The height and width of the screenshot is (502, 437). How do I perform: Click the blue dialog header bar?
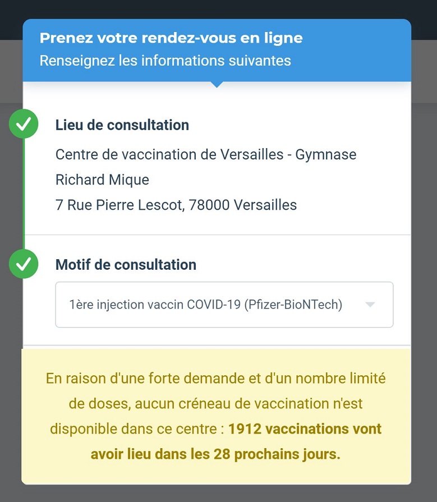(217, 50)
